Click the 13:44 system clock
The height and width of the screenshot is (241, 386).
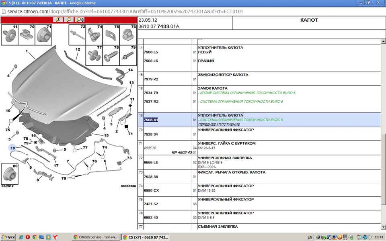pos(379,237)
